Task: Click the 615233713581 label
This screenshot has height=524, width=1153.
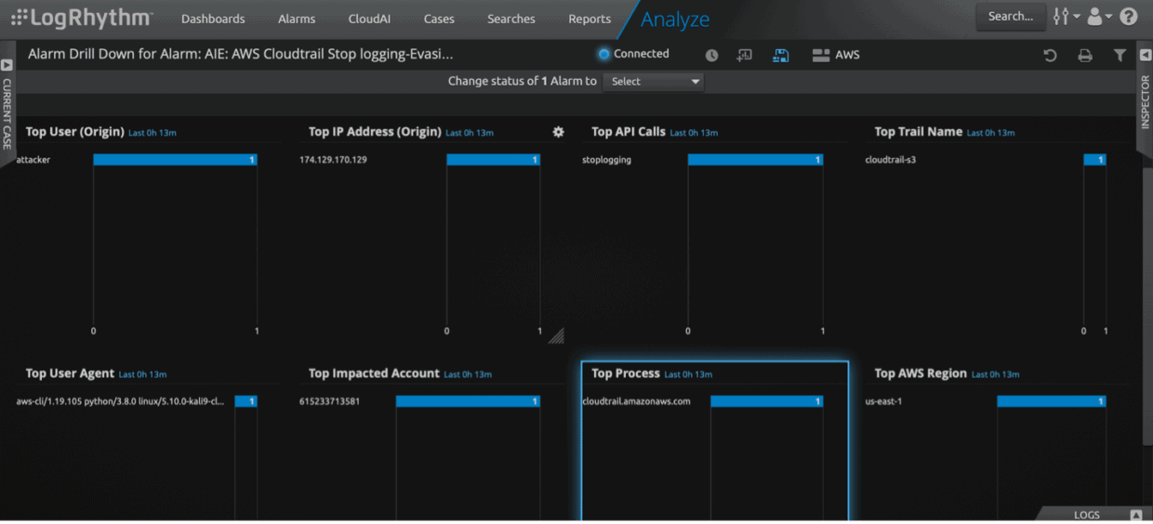Action: [x=329, y=401]
